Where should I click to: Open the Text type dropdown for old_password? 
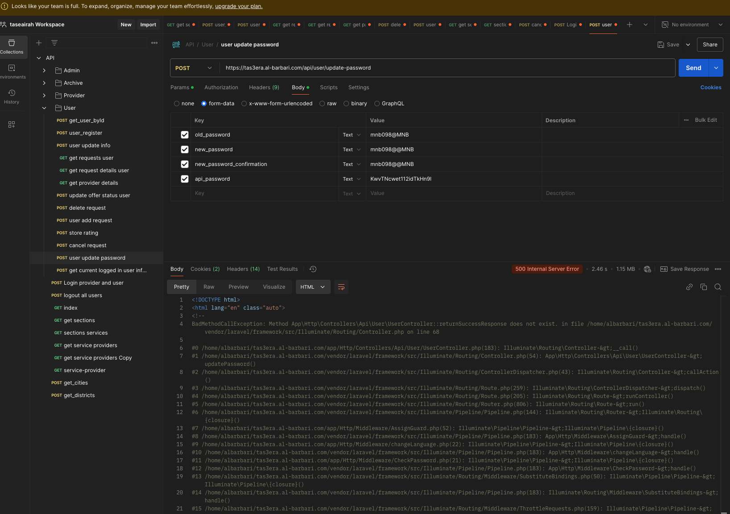[x=352, y=135]
